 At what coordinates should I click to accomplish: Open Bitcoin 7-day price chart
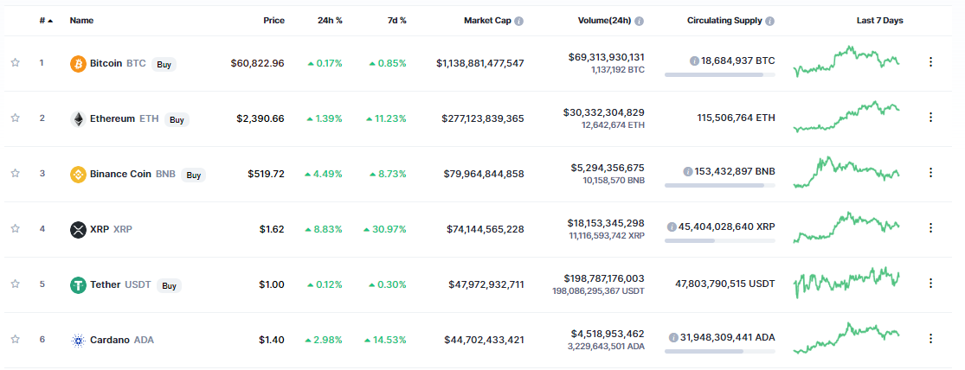point(846,61)
